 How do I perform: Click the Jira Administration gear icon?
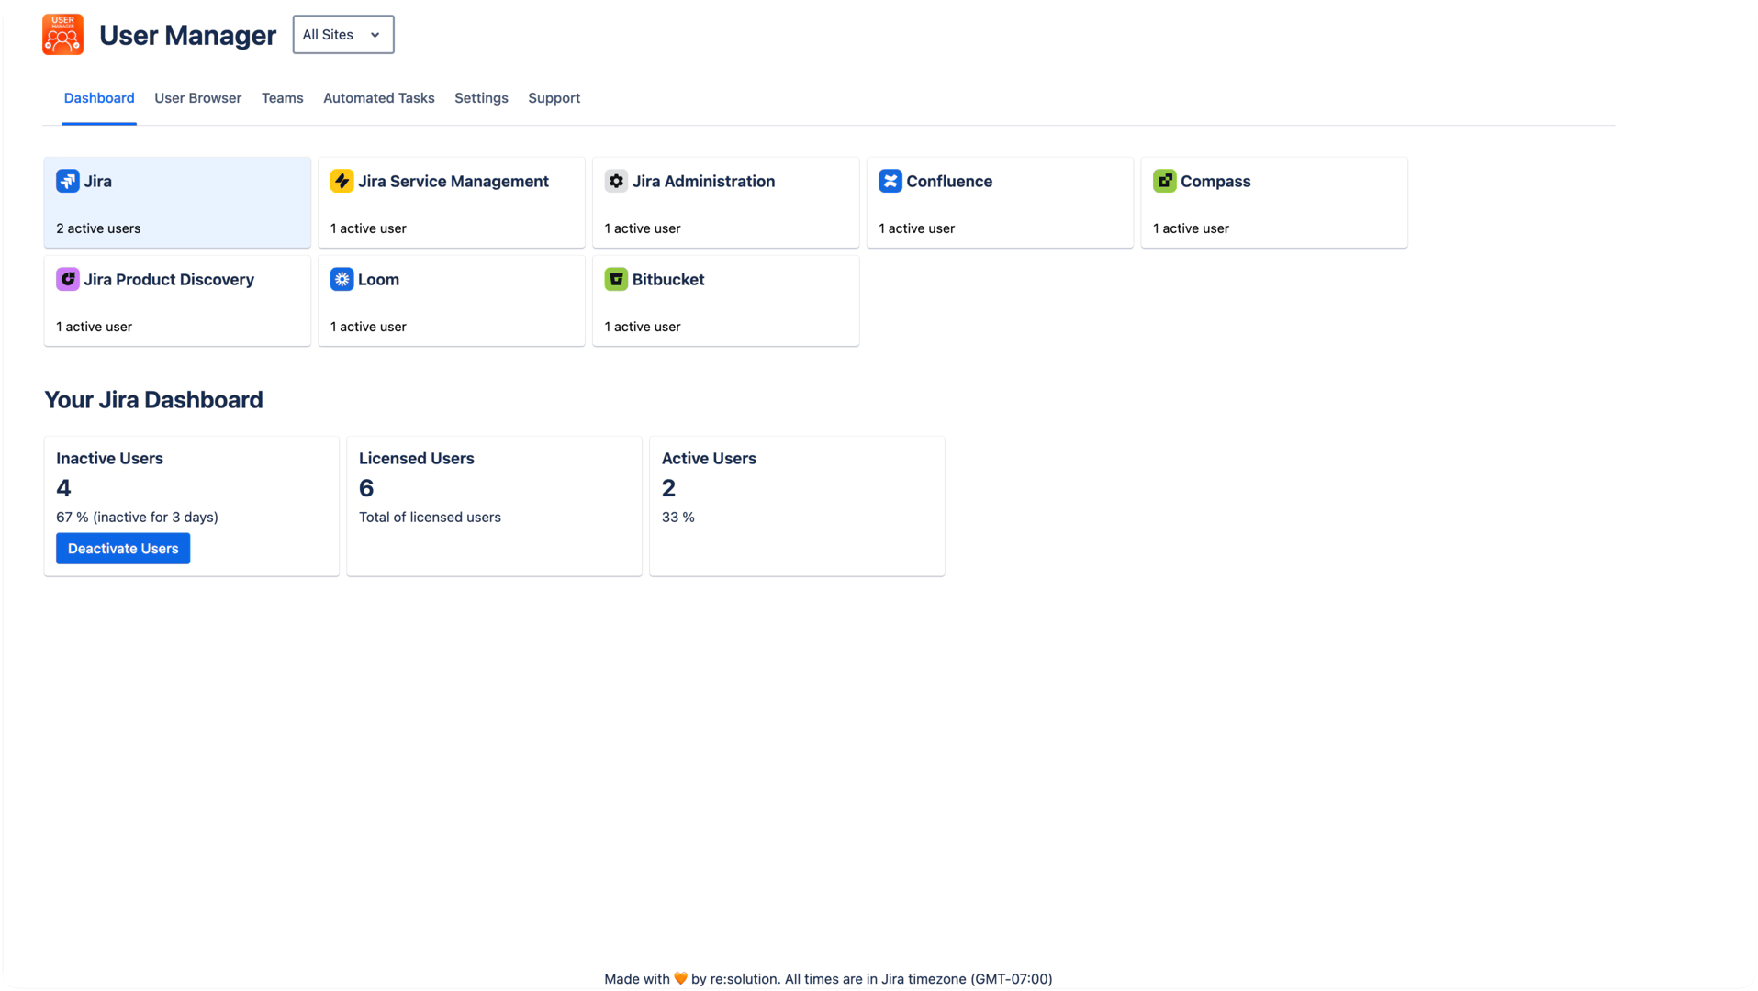(x=615, y=181)
